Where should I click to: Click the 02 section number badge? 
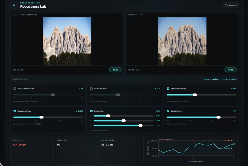click(14, 5)
